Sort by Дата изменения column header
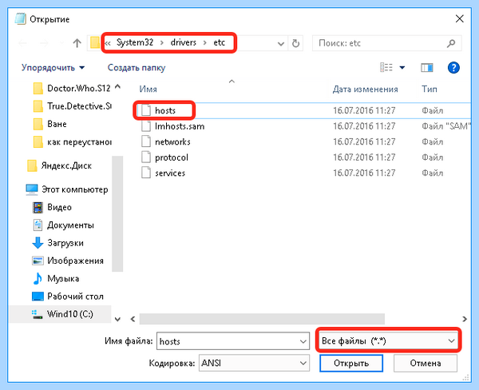Image resolution: width=479 pixels, height=390 pixels. click(366, 89)
